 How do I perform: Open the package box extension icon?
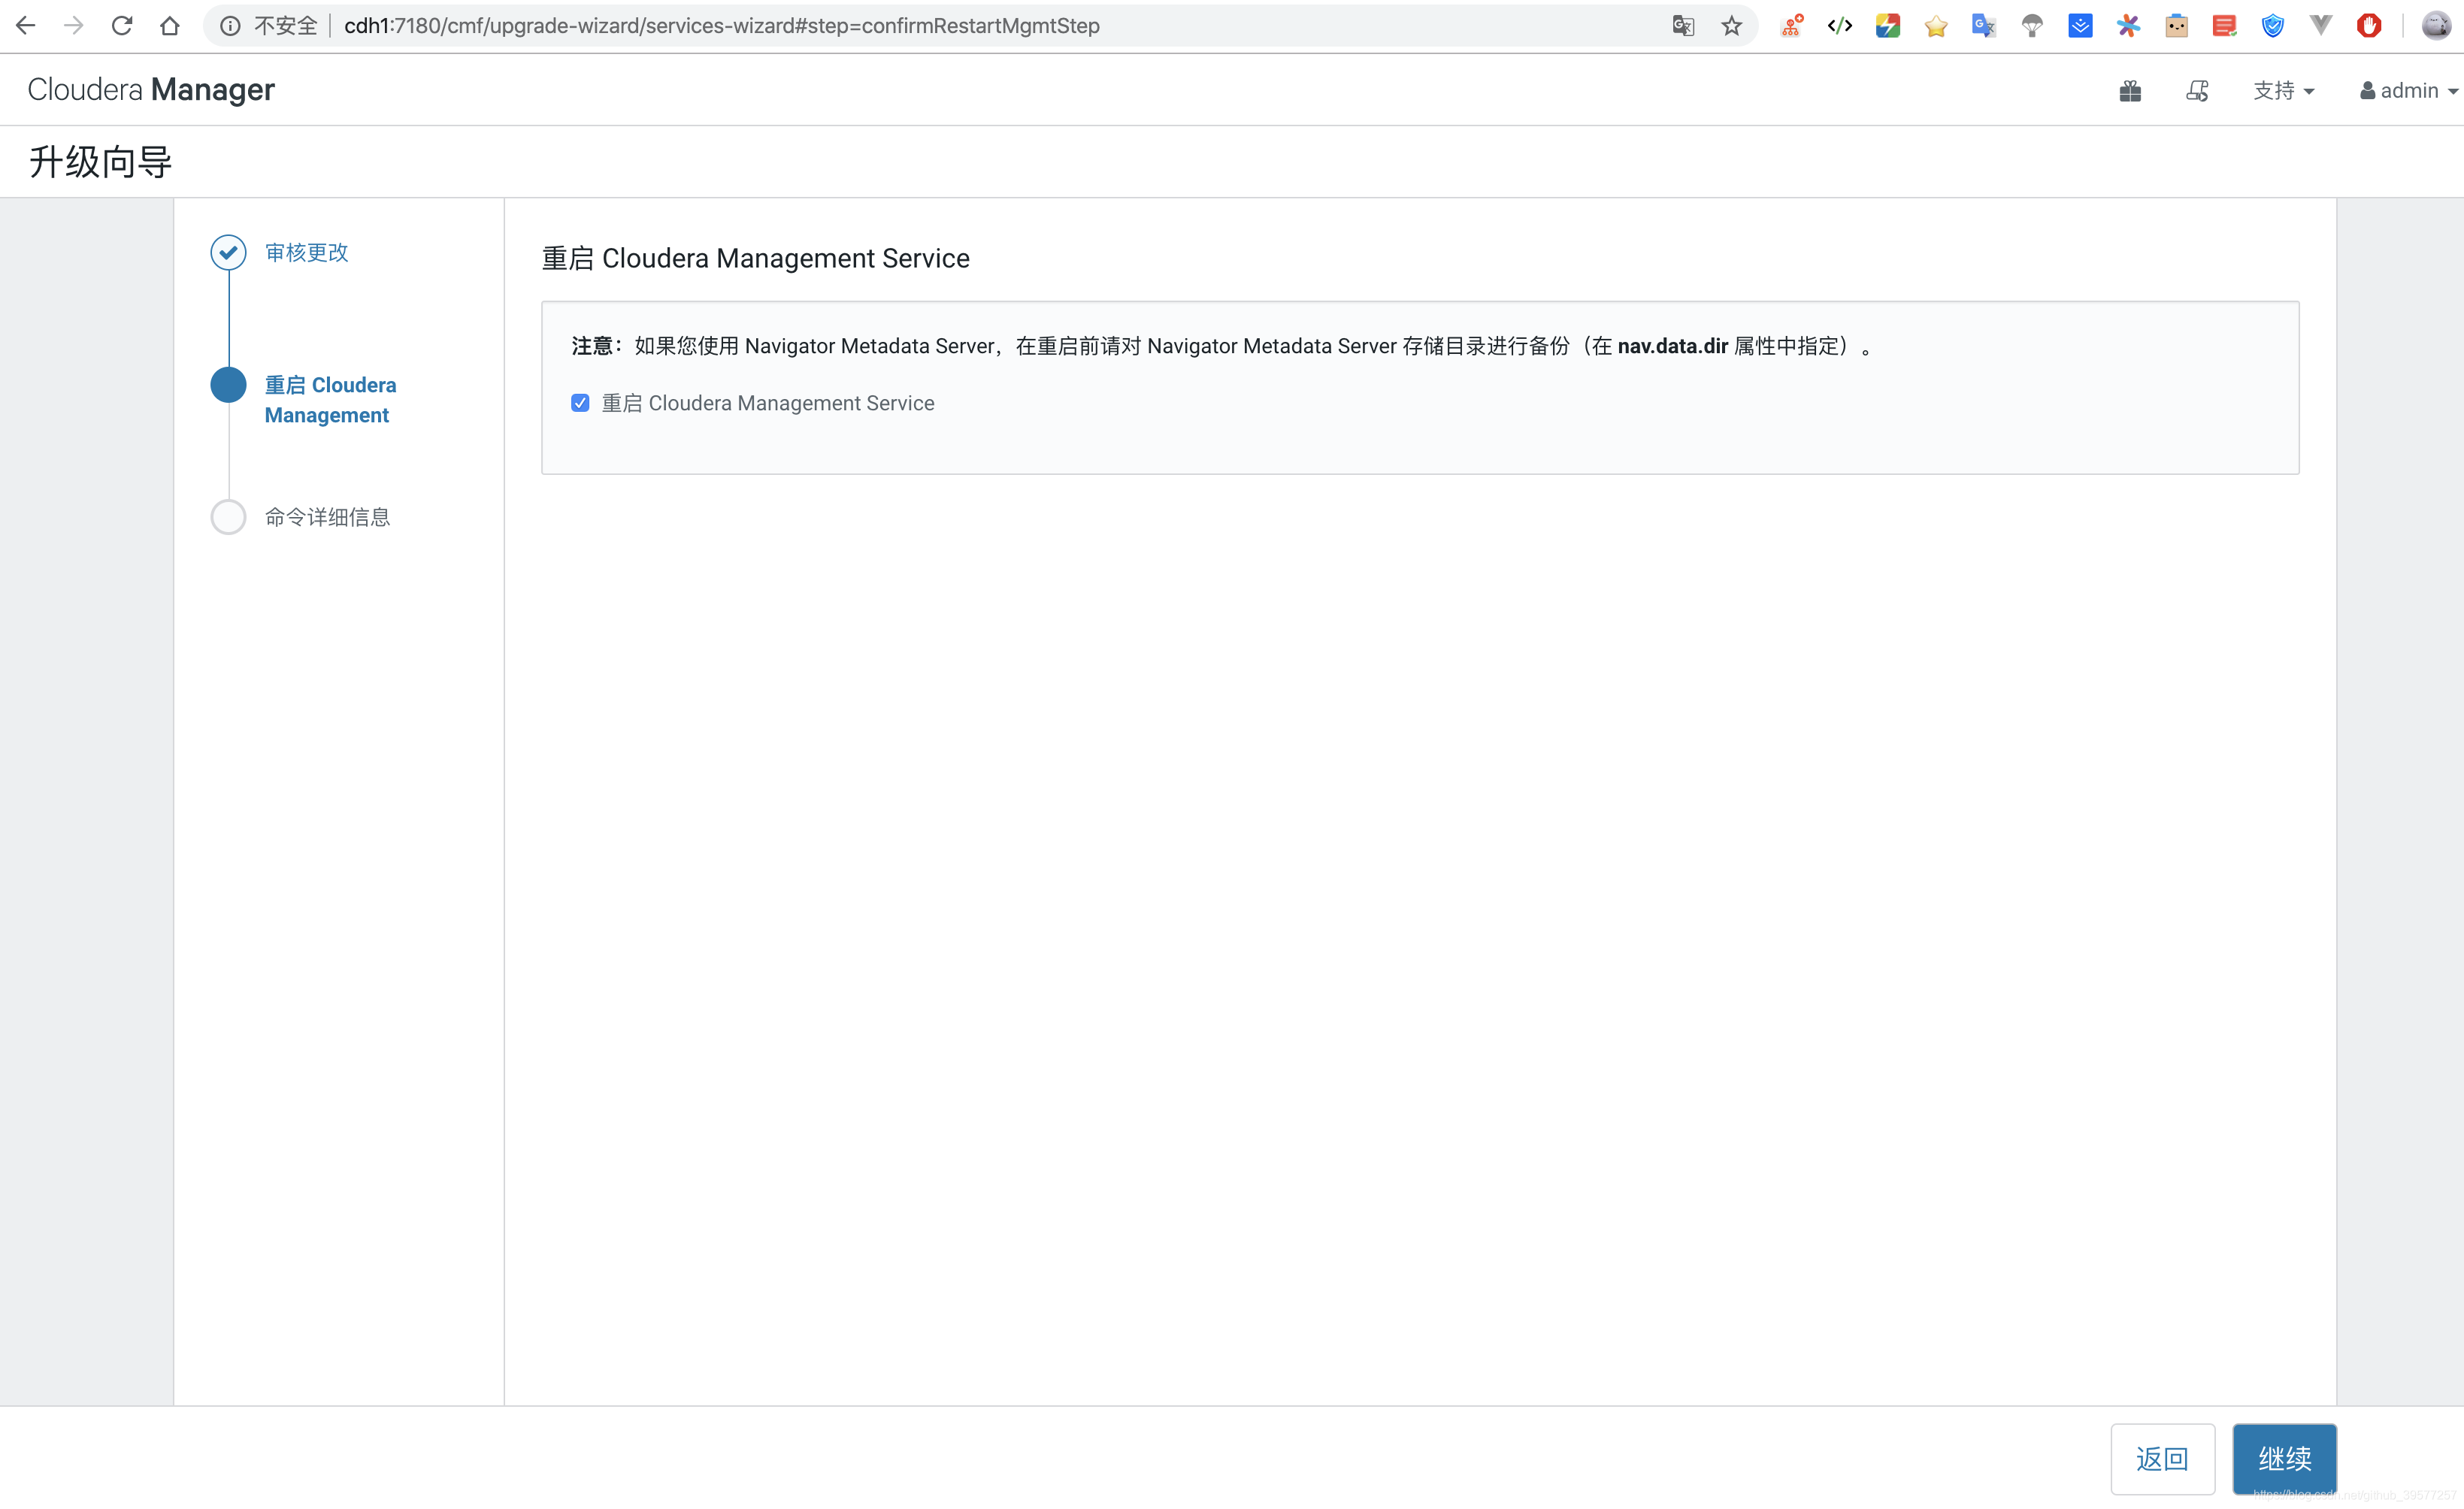(x=2177, y=26)
